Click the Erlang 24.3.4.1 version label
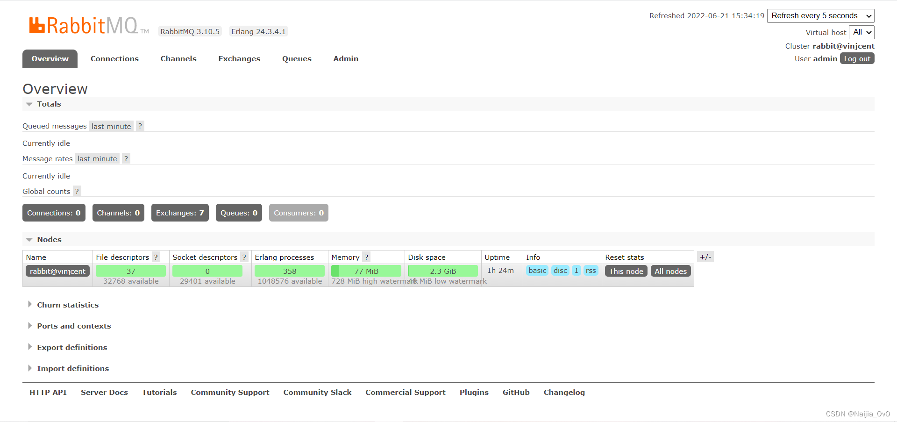The height and width of the screenshot is (422, 897). click(x=258, y=31)
